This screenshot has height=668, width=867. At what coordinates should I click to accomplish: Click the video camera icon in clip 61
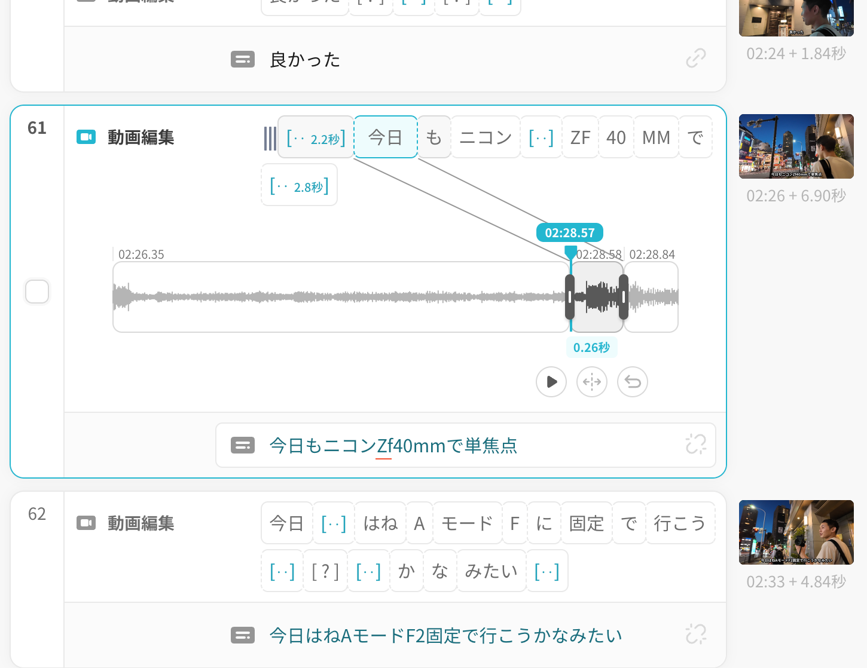click(x=86, y=137)
